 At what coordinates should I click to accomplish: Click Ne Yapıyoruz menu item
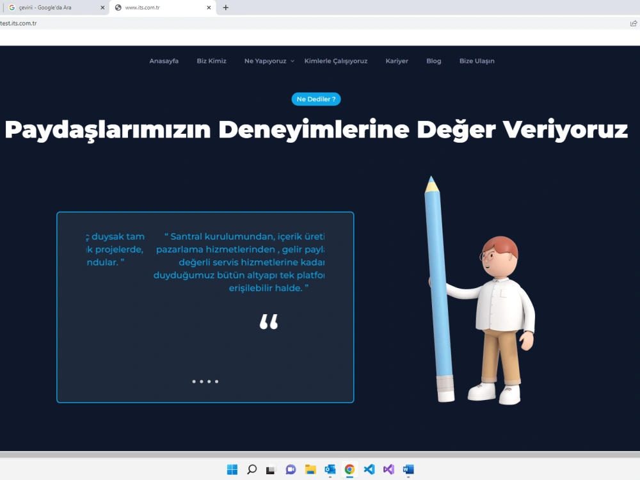(266, 61)
